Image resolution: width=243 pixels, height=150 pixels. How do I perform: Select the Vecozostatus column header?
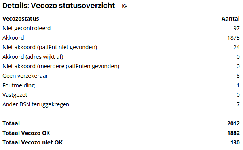[x=21, y=19]
